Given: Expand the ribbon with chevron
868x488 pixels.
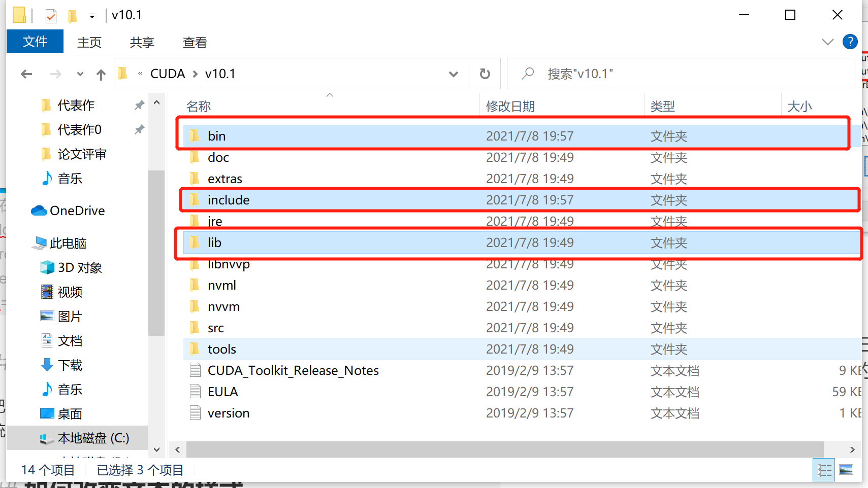Looking at the screenshot, I should [828, 42].
